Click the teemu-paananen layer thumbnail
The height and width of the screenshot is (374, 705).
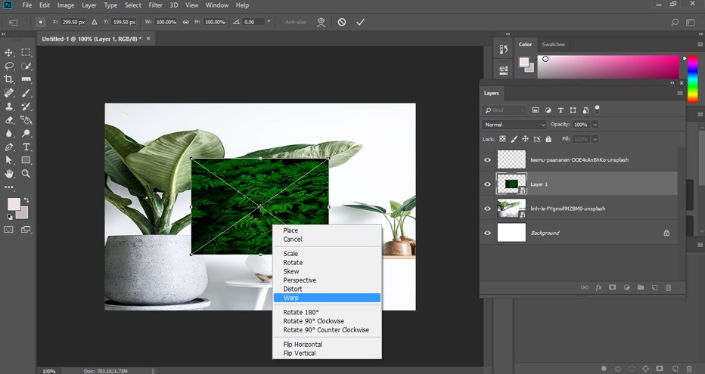(x=511, y=159)
